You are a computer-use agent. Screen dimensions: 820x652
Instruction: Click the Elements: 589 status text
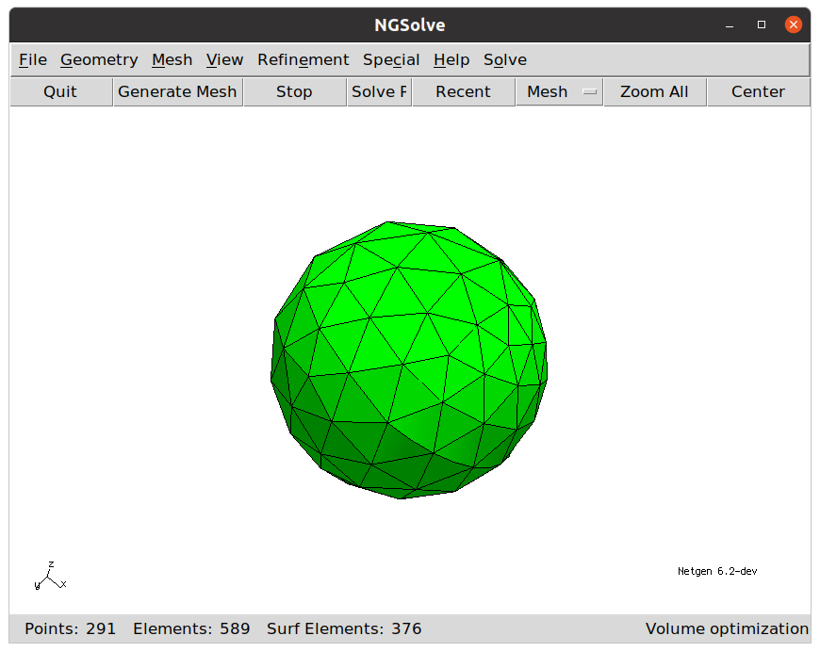(x=191, y=628)
